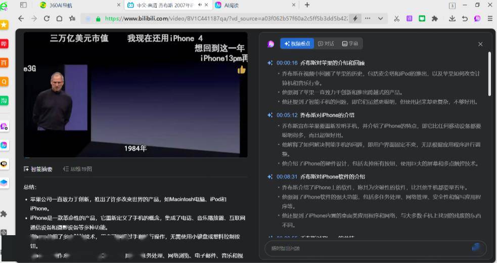Open the sidebar puzzle-piece add-ons icon
Screen dimensions: 497x263
tap(4, 214)
